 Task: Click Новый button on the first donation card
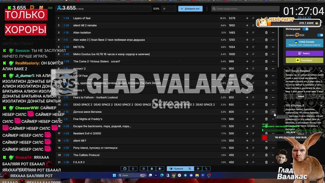301,97
